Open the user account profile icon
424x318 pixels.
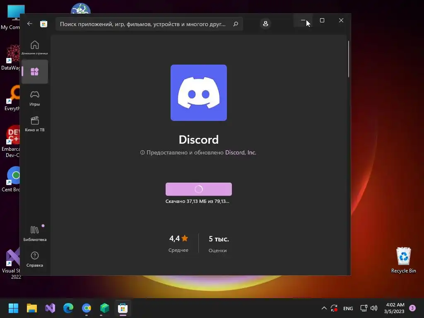point(265,24)
